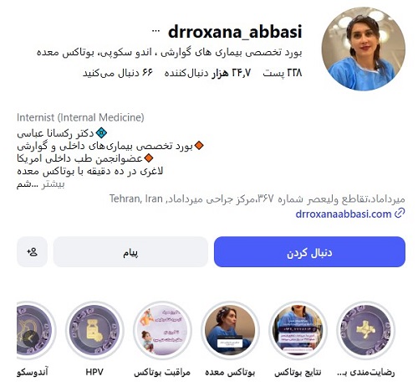Click the Internist (Internal Medicine) category label
The height and width of the screenshot is (382, 418).
pyautogui.click(x=80, y=117)
